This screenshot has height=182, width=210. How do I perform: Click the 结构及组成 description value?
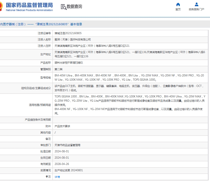(129, 88)
